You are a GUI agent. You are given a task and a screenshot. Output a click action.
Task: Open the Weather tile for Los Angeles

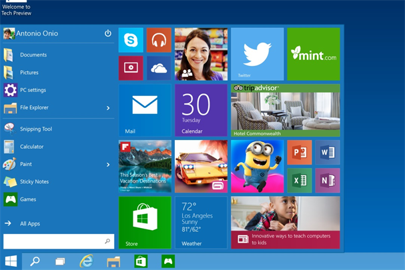pyautogui.click(x=201, y=223)
